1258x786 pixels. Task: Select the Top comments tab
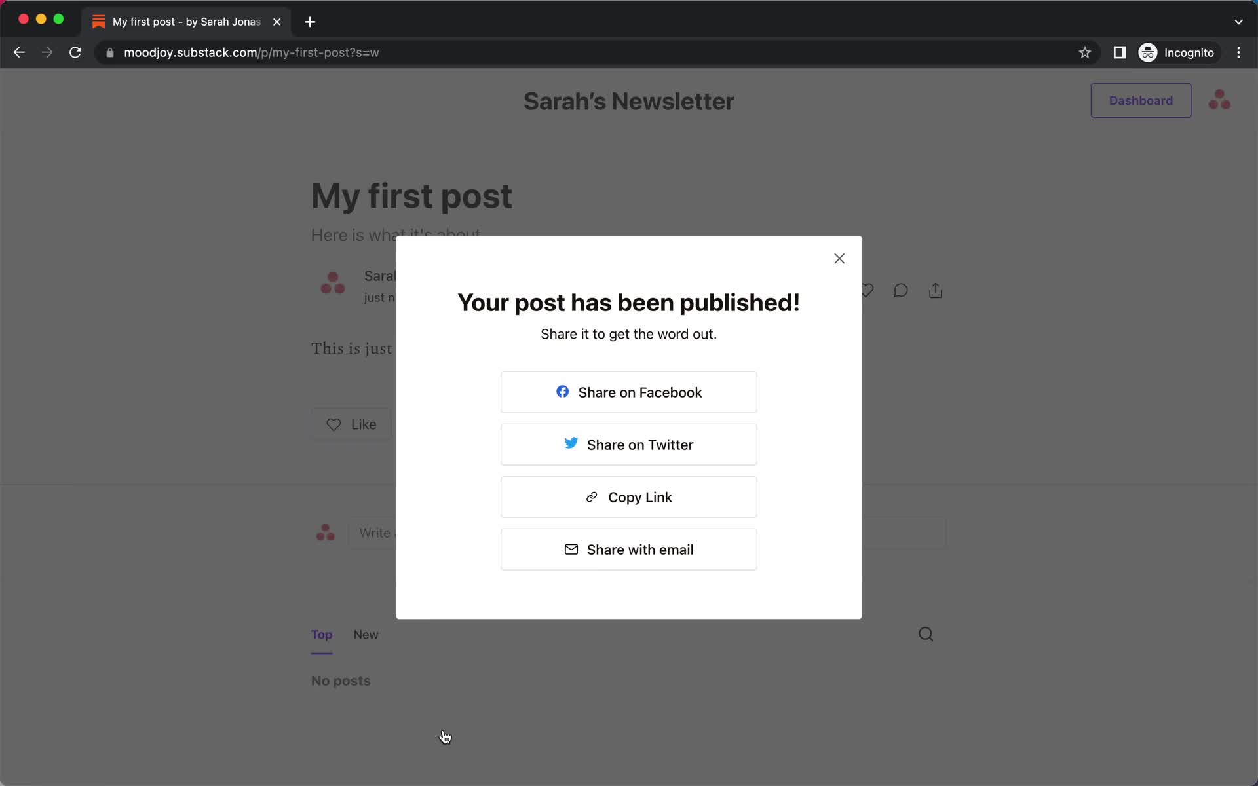tap(322, 634)
